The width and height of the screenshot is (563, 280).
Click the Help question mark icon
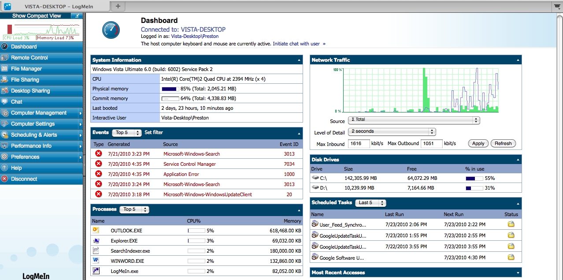point(5,168)
